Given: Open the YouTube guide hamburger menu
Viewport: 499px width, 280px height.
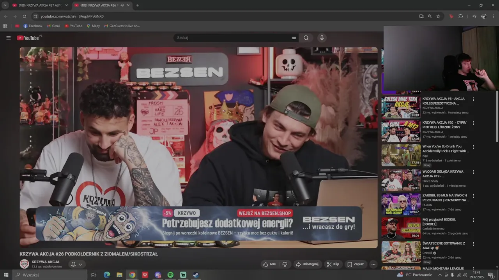Looking at the screenshot, I should [8, 38].
